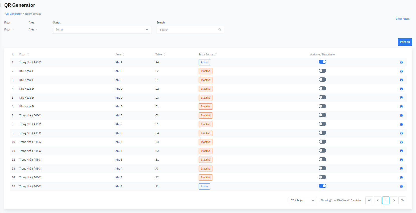
Task: Activate table E1 toggle switch
Action: click(322, 80)
